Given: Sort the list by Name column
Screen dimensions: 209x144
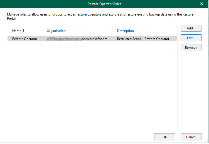Looking at the screenshot, I should 17,31.
